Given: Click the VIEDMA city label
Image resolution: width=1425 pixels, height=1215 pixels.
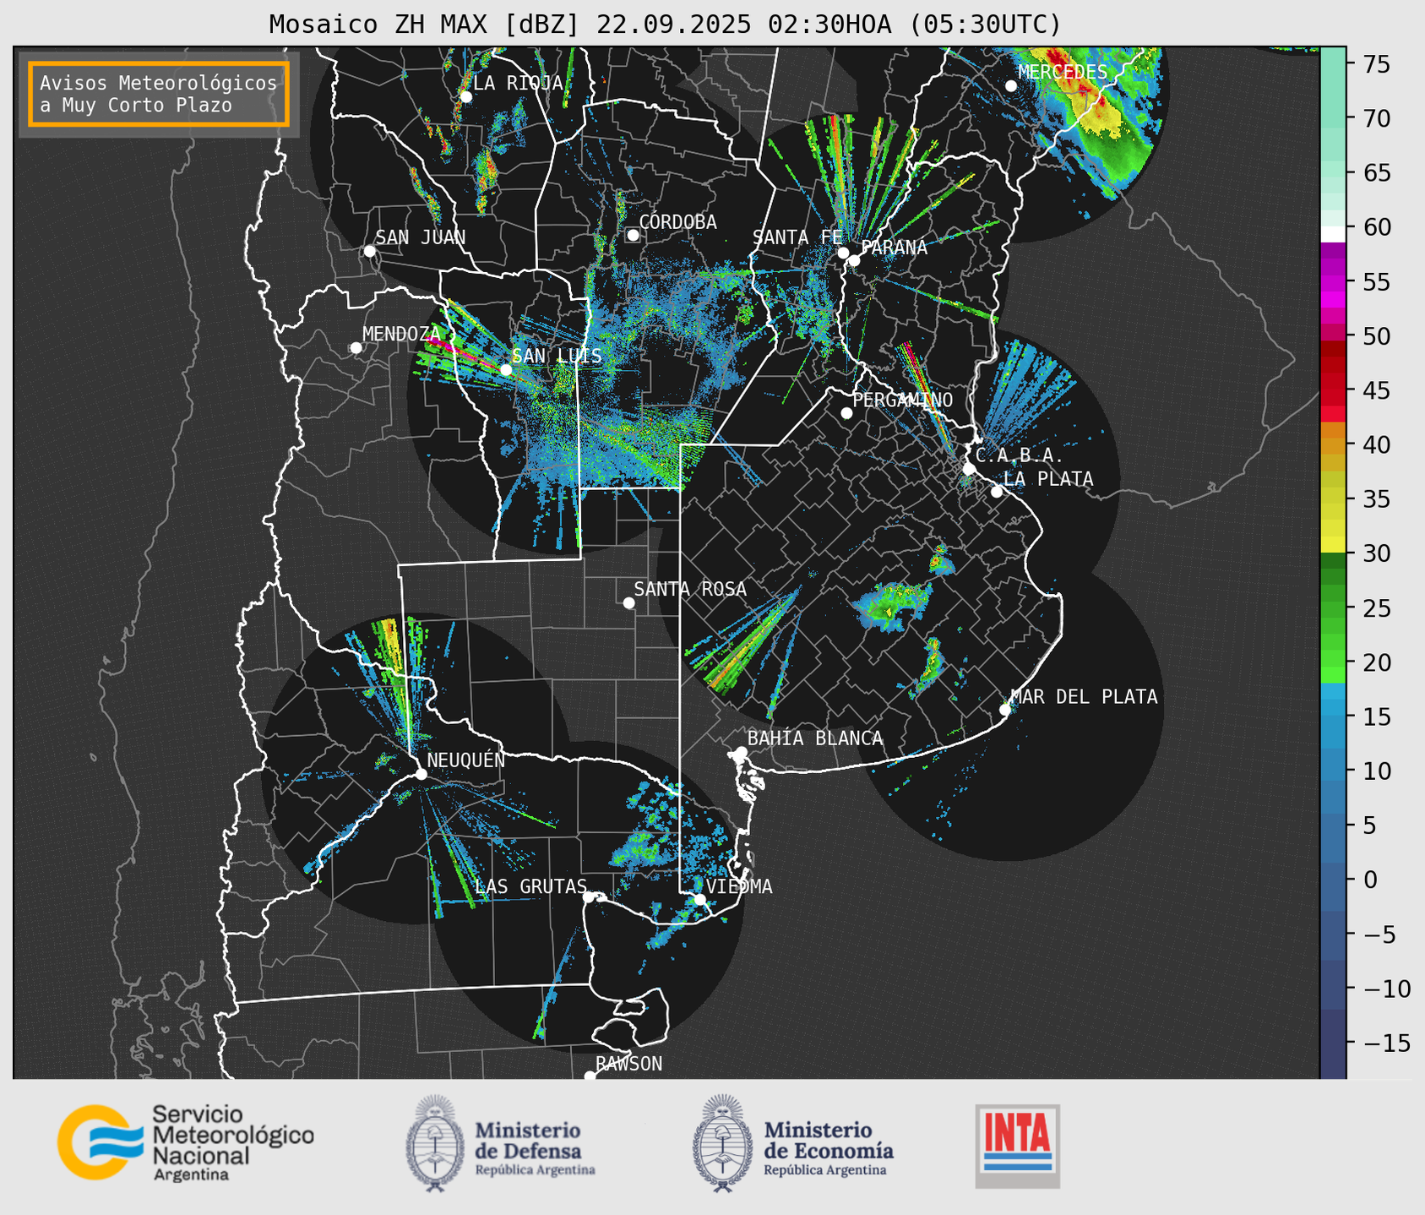Looking at the screenshot, I should pyautogui.click(x=739, y=886).
